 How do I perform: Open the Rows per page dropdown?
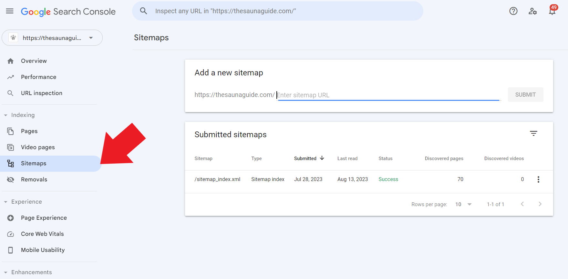[464, 204]
